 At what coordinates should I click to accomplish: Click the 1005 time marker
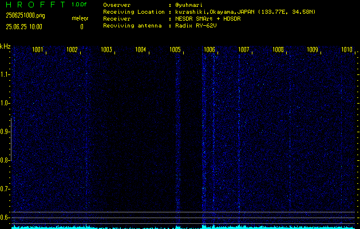click(x=175, y=50)
